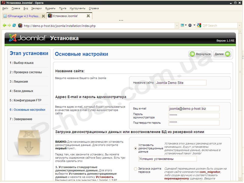This screenshot has width=244, height=183.
Task: Click the green forward arrow icon on Далее
Action: click(228, 54)
